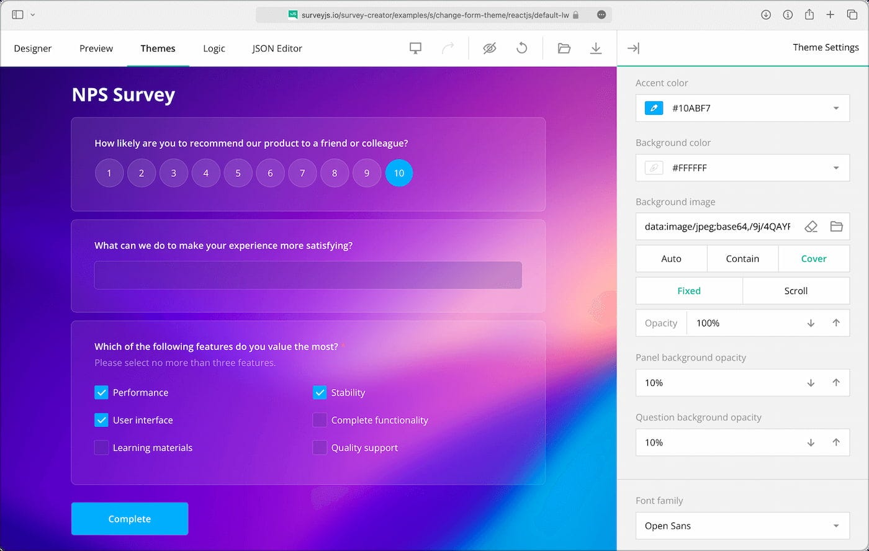Download the theme using the download icon
Viewport: 869px width, 551px height.
coord(596,48)
